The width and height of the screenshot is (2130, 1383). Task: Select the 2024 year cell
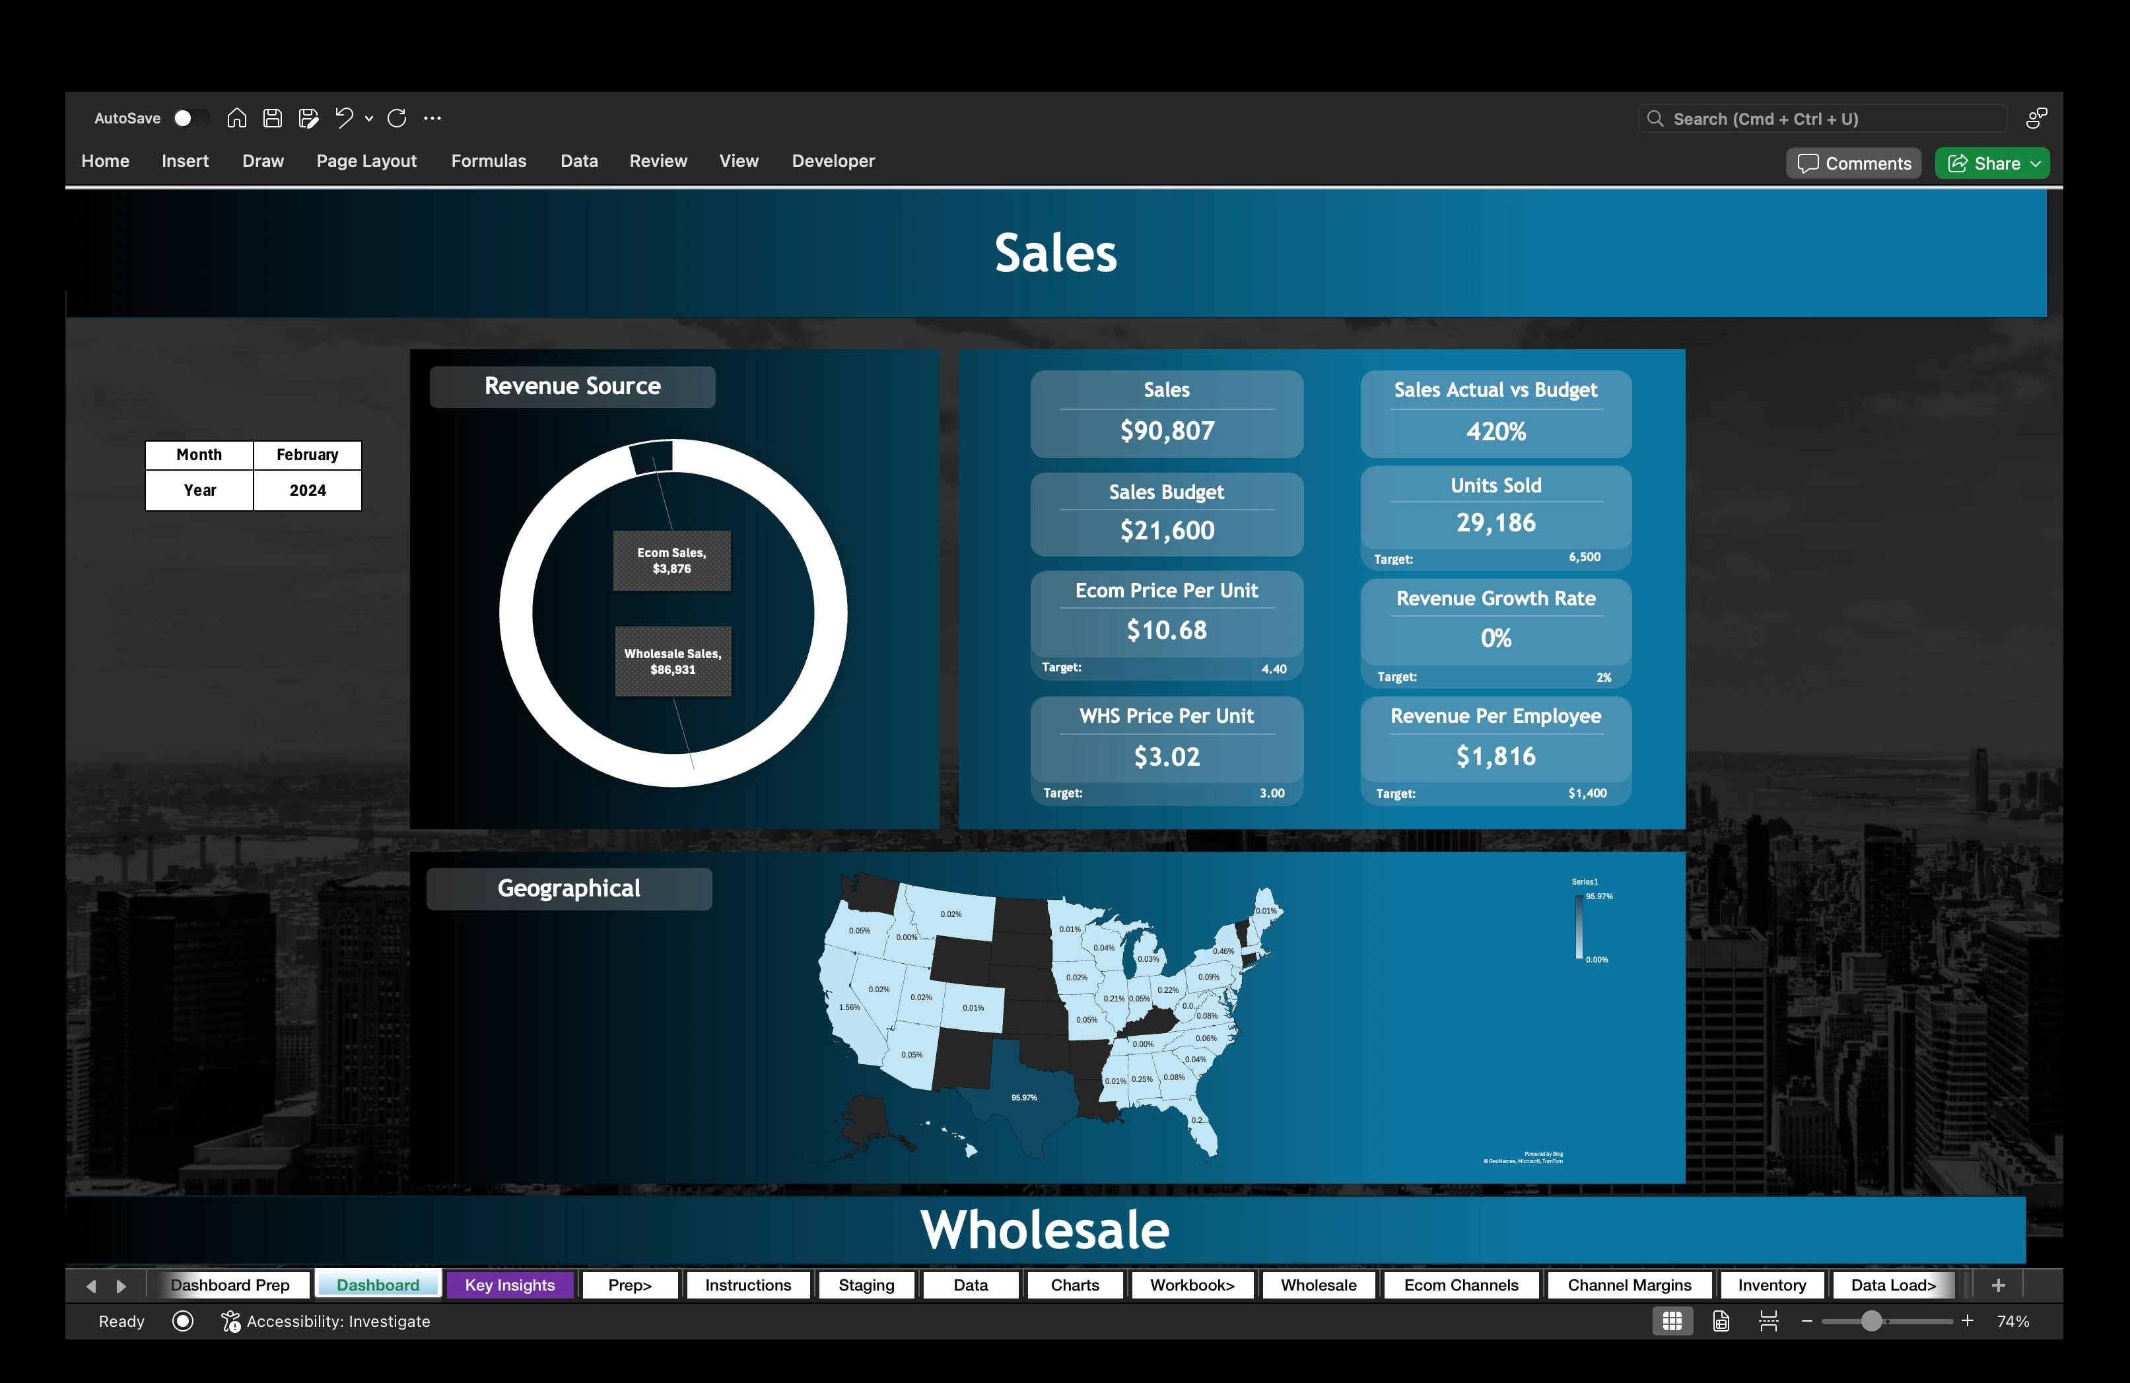pyautogui.click(x=307, y=490)
